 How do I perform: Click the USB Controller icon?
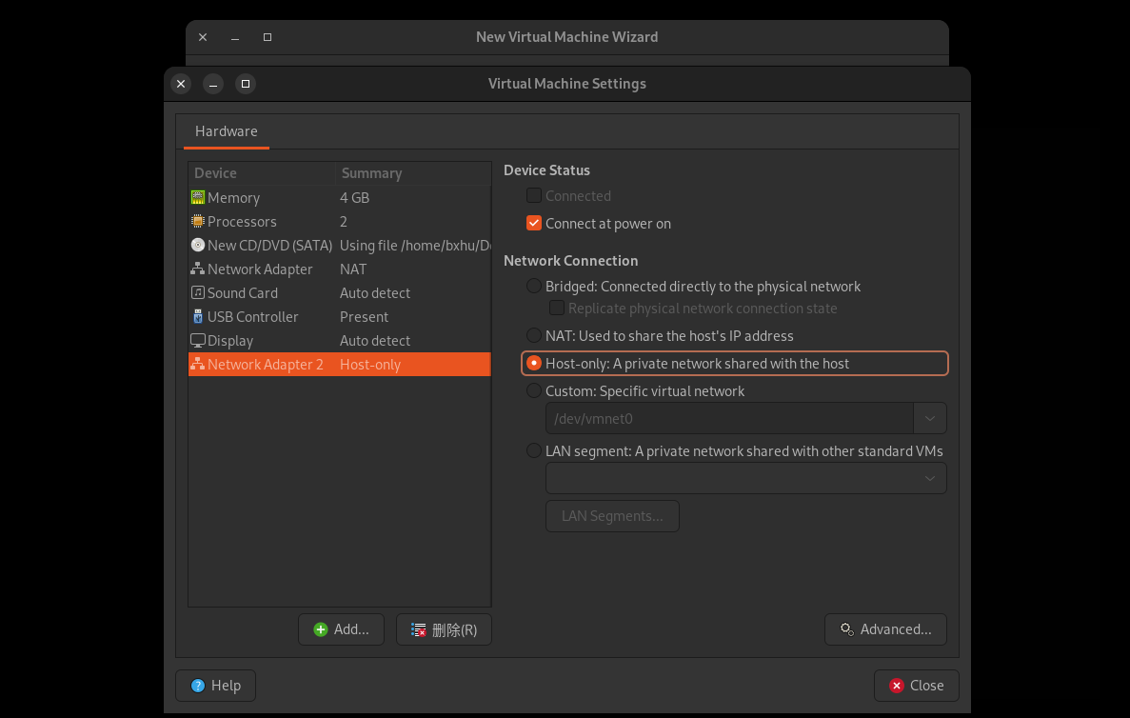(198, 317)
